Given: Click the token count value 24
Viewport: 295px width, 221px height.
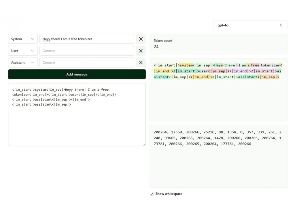Looking at the screenshot, I should (x=156, y=47).
